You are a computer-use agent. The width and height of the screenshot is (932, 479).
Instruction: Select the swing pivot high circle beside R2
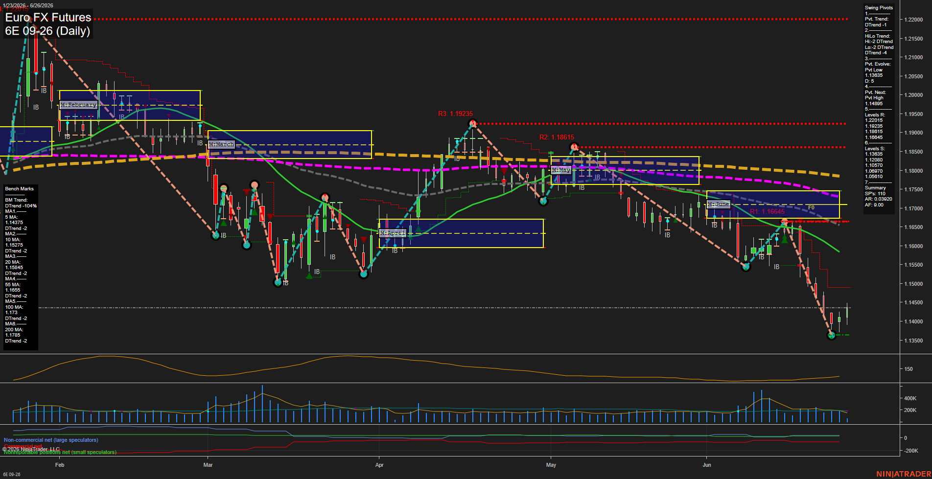coord(574,147)
